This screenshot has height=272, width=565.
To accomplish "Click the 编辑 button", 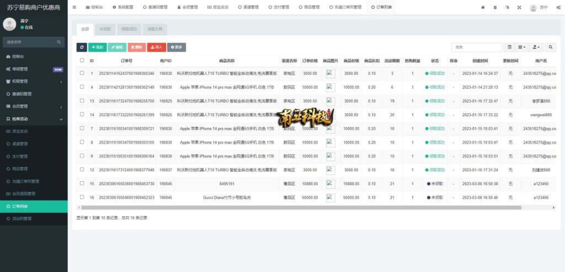I will coord(117,47).
